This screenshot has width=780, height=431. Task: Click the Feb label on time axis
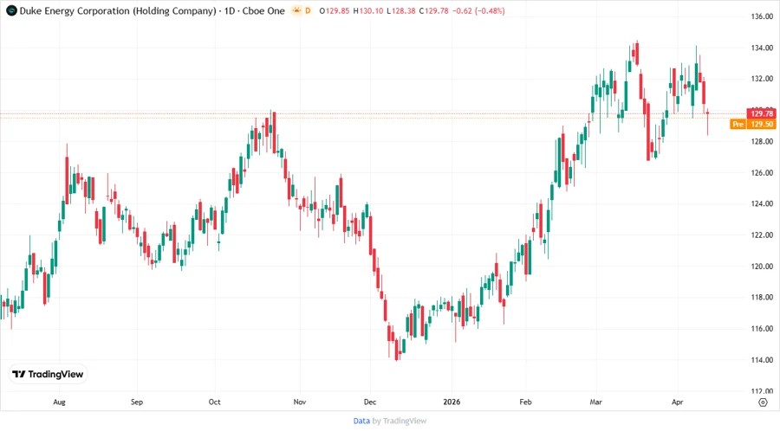pyautogui.click(x=525, y=402)
